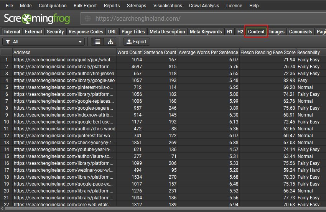This screenshot has width=326, height=212.
Task: Open the File menu
Action: click(x=9, y=6)
